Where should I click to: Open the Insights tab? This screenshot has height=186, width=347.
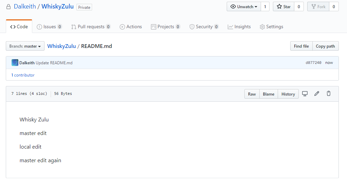tap(239, 27)
